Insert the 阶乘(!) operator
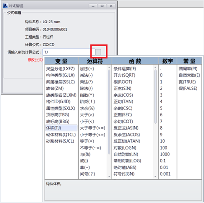This screenshot has height=203, width=204. (87, 102)
